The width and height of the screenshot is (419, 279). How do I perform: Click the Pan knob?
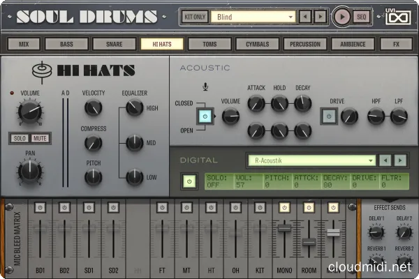click(30, 172)
